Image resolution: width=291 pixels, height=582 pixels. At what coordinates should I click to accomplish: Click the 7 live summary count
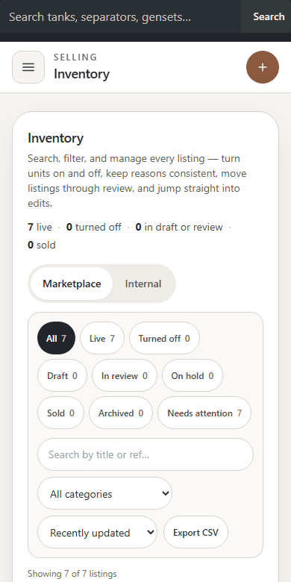40,227
